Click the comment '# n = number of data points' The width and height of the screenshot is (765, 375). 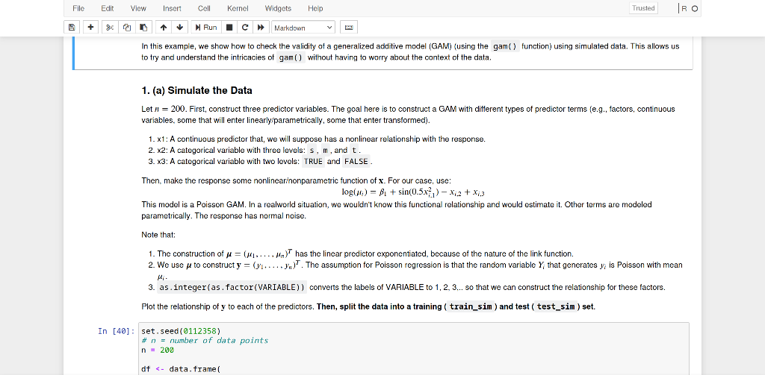tap(205, 341)
